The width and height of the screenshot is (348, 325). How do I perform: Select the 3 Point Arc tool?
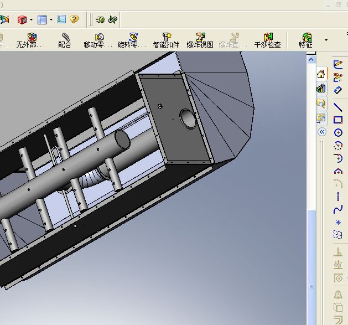pos(338,171)
